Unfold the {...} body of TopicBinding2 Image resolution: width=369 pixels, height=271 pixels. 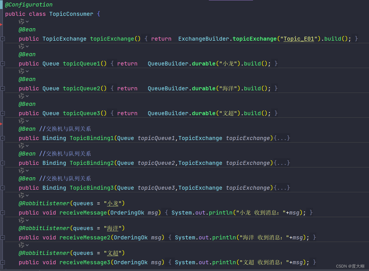282,163
